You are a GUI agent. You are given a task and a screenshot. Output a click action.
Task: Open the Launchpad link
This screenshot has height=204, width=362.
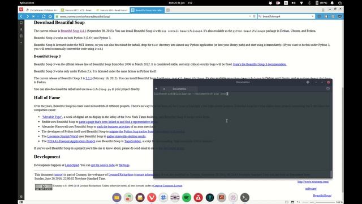pyautogui.click(x=72, y=165)
